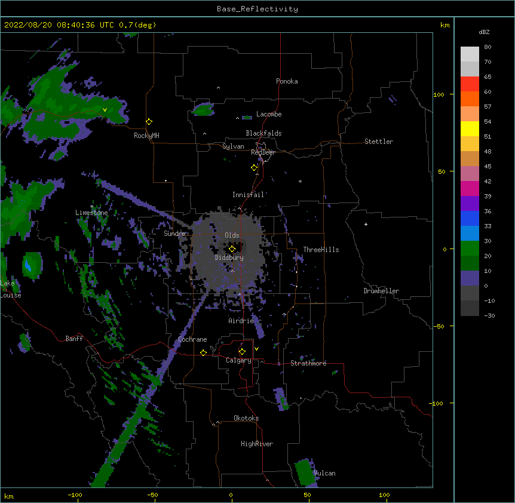Click the Lacombe city label
The height and width of the screenshot is (503, 515).
[x=269, y=114]
